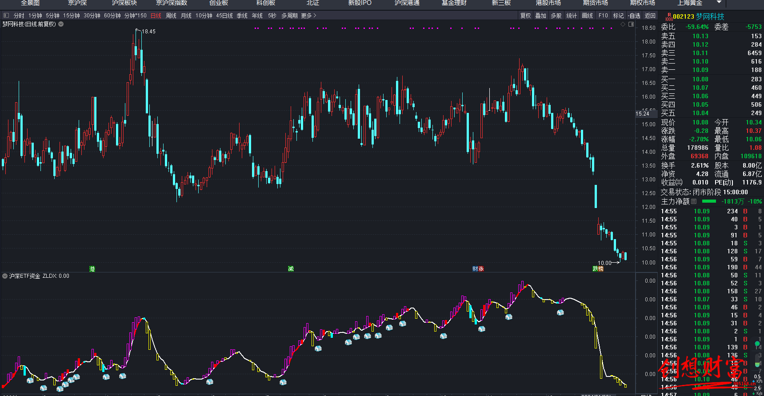764x396 pixels.
Task: Open the 北证 tab
Action: pos(313,3)
